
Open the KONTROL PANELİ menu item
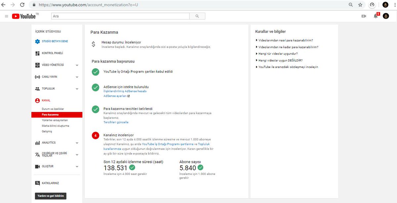tap(52, 53)
